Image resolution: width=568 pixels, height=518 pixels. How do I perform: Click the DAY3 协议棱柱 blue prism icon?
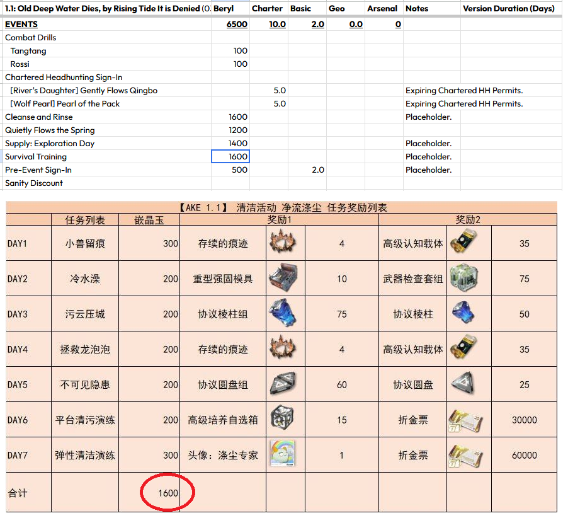click(x=463, y=313)
